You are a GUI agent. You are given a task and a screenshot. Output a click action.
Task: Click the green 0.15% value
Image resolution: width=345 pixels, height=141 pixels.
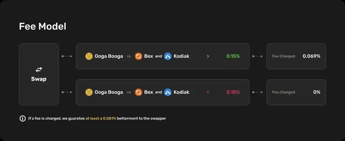pos(233,56)
